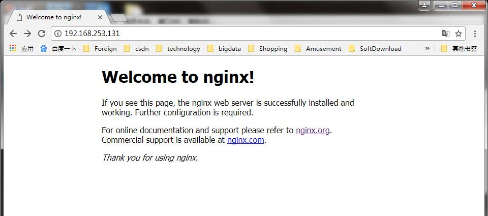This screenshot has width=488, height=216.
Task: Click the translate page icon
Action: pos(446,34)
